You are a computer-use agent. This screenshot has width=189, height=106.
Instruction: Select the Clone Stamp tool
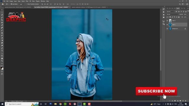(2, 33)
